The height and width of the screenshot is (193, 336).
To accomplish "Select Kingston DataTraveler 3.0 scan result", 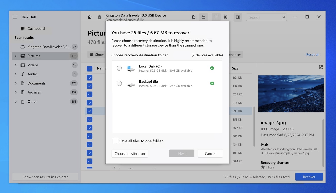I will point(45,47).
